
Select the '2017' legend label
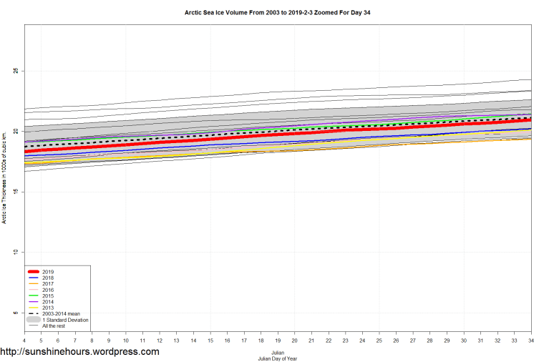pyautogui.click(x=48, y=284)
